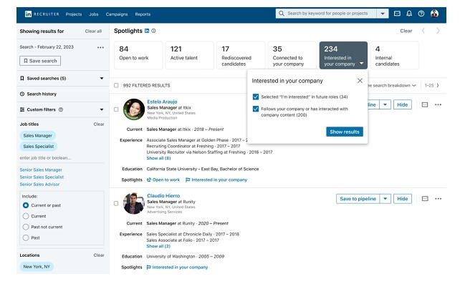Save Claudio Hierro to pipeline
460x284 pixels.
pyautogui.click(x=358, y=199)
